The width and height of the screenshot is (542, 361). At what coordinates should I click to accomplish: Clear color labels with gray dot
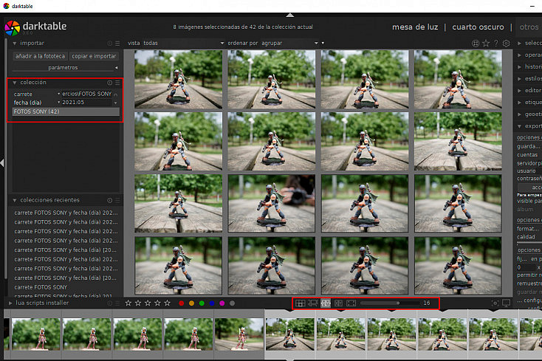click(x=233, y=303)
